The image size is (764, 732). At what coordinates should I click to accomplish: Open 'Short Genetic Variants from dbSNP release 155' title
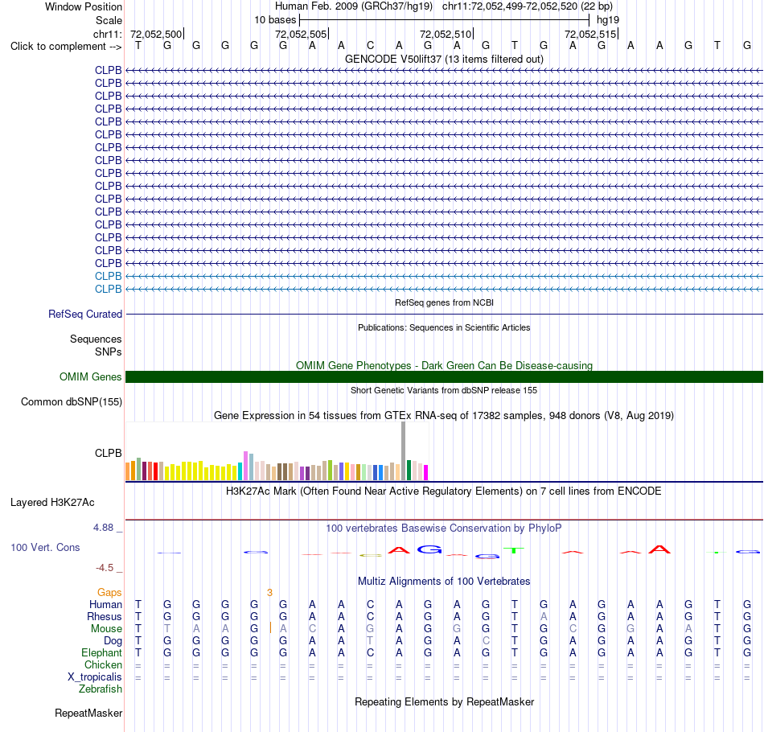444,390
